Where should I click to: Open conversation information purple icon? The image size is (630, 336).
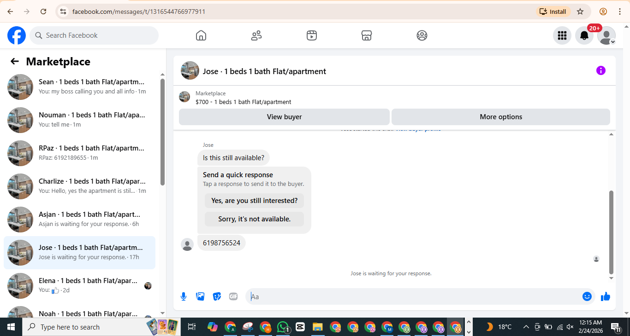(600, 70)
